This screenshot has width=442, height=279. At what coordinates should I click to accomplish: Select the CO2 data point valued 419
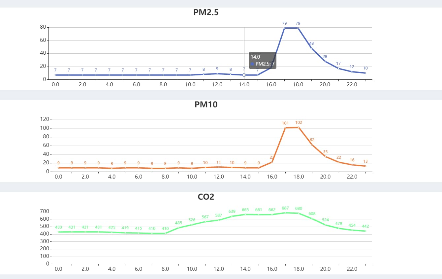(x=125, y=233)
